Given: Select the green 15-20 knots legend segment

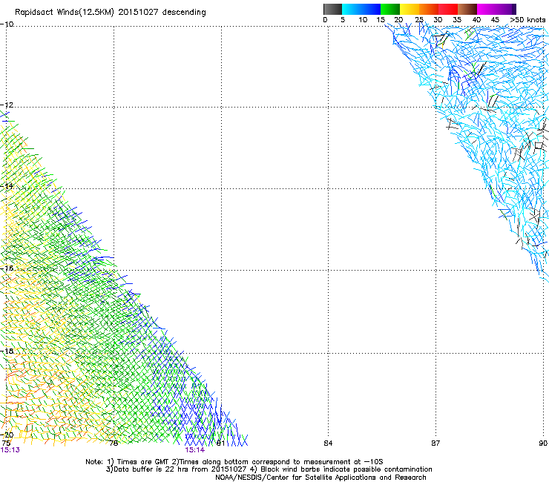Looking at the screenshot, I should tap(390, 9).
